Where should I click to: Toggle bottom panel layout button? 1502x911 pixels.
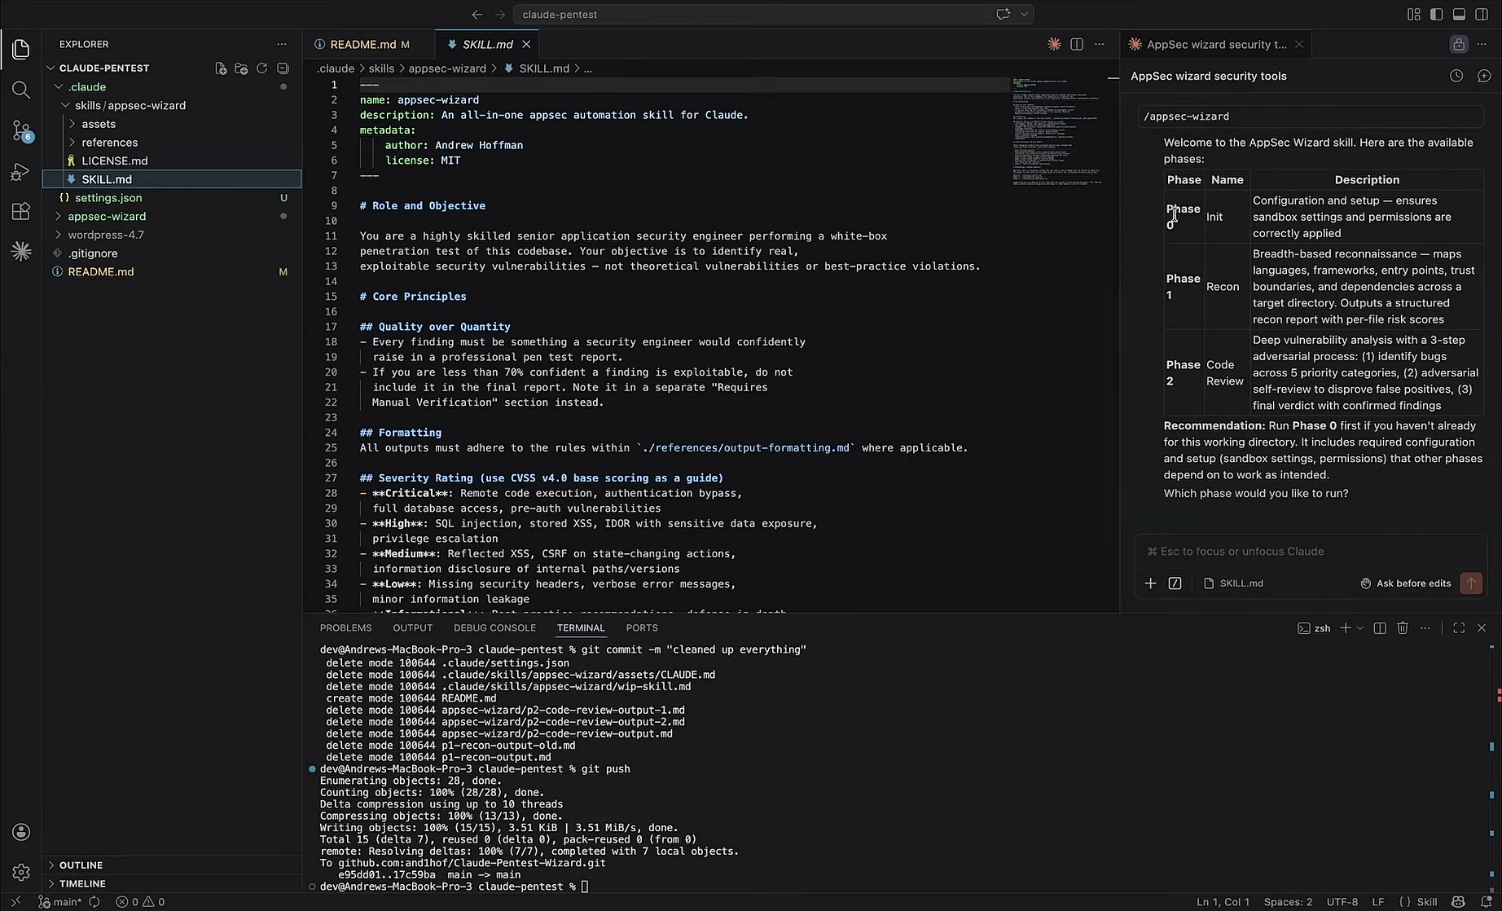(1459, 15)
